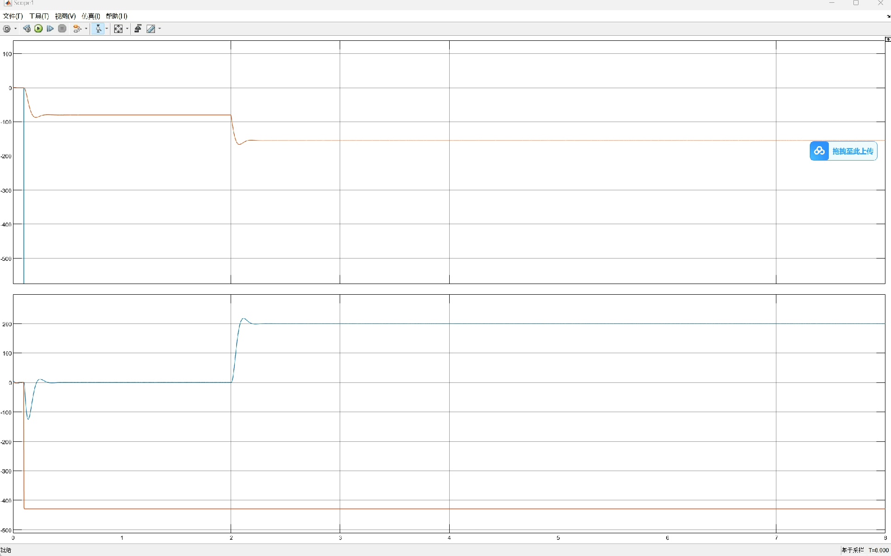Viewport: 891px width, 556px height.
Task: Click the scale axes limits icon
Action: point(118,29)
